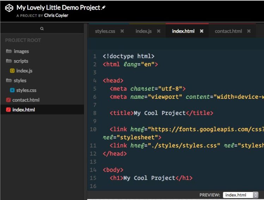The width and height of the screenshot is (264, 200).
Task: Click the name="viewport" attribute
Action: coord(156,97)
